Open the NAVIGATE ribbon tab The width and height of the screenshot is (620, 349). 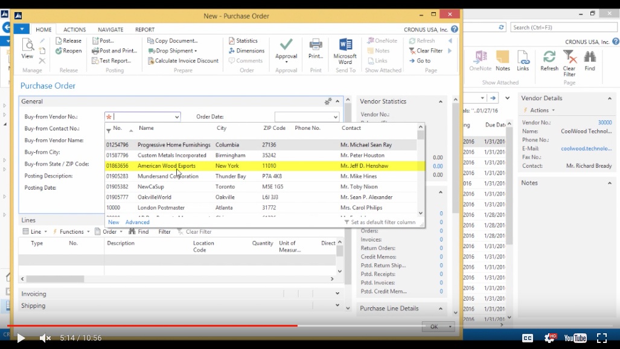pyautogui.click(x=110, y=30)
